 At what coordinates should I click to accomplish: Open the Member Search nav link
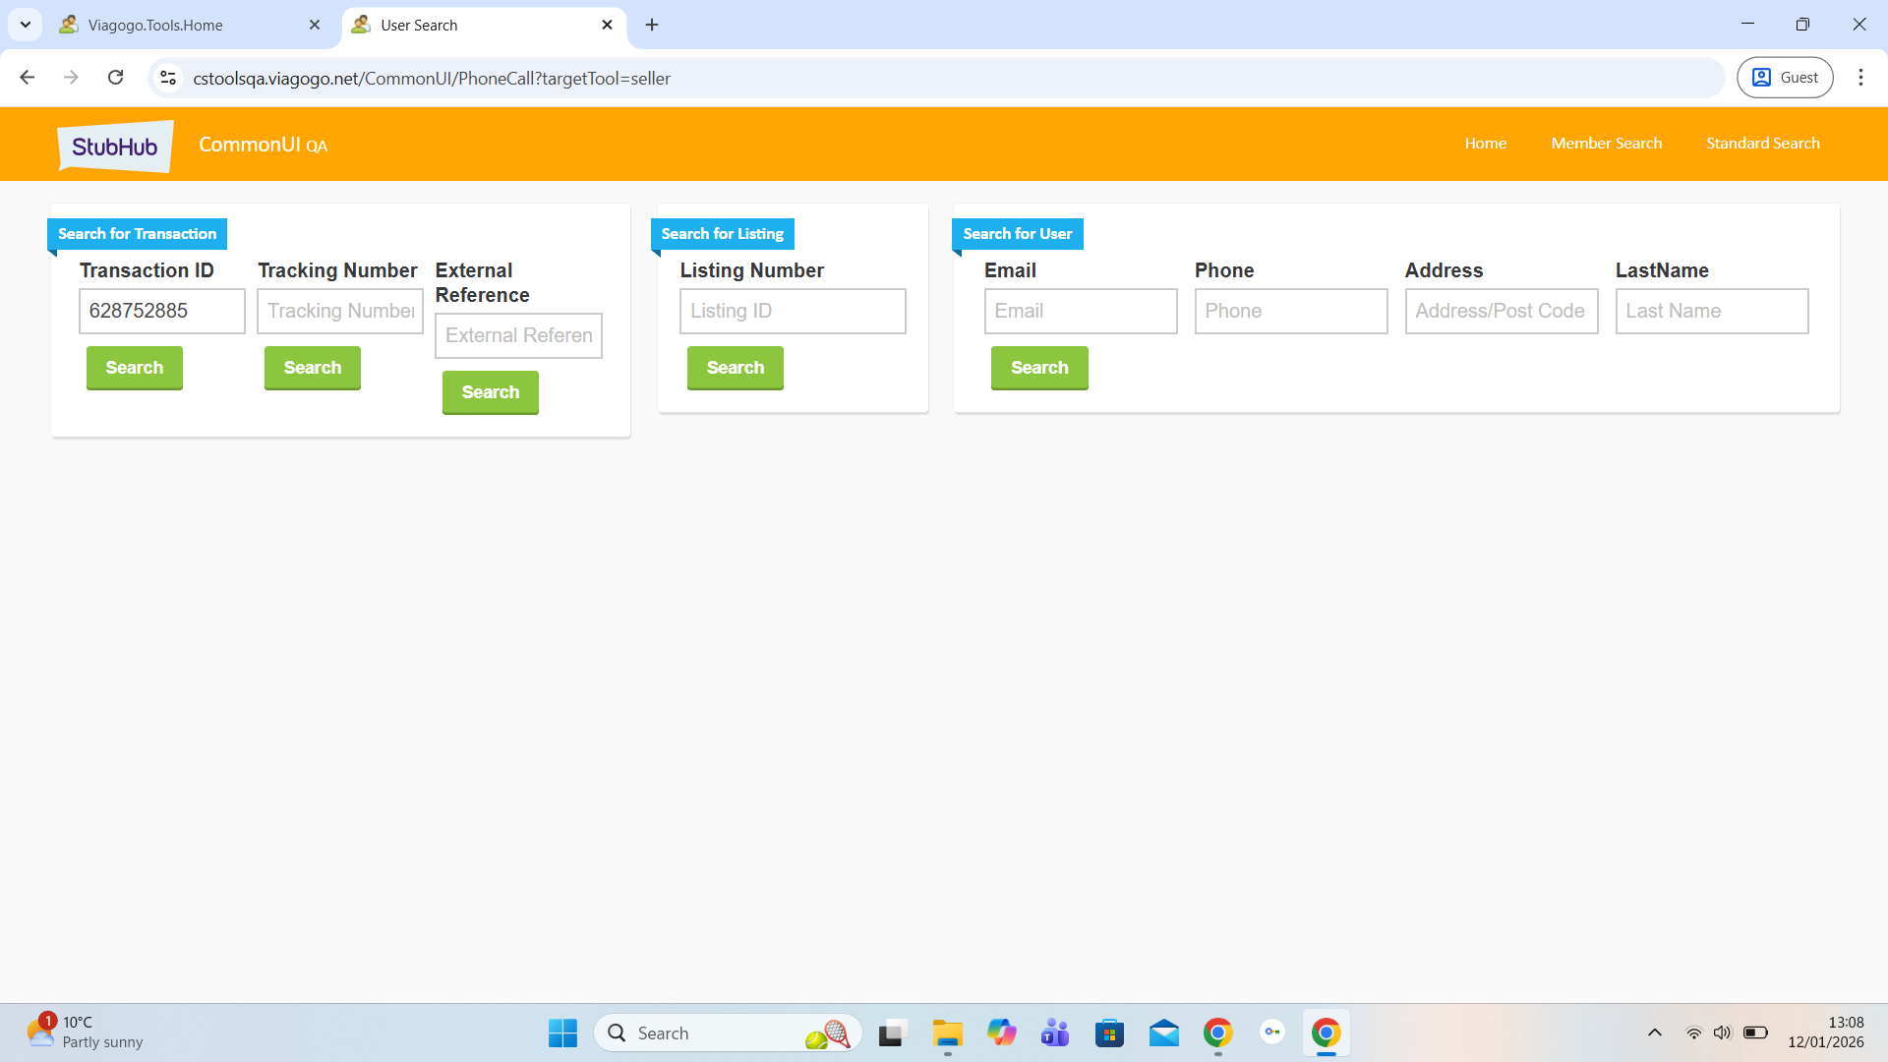point(1606,144)
